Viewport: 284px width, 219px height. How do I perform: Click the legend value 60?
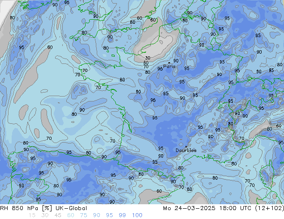pos(71,215)
